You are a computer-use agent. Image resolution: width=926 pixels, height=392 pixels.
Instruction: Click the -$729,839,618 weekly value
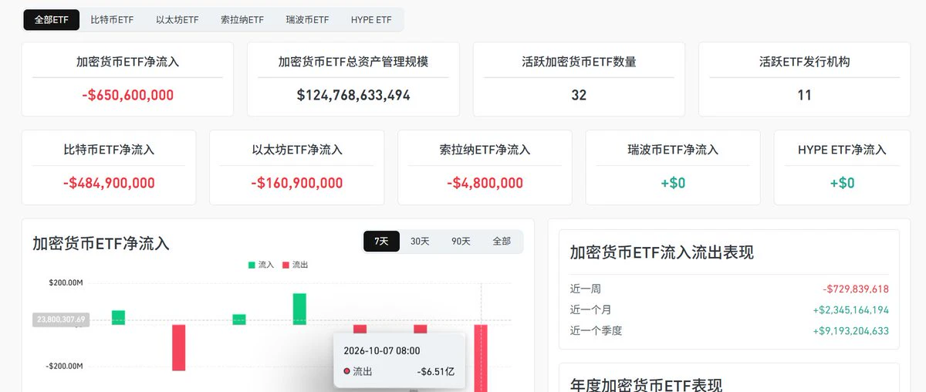[x=856, y=289]
